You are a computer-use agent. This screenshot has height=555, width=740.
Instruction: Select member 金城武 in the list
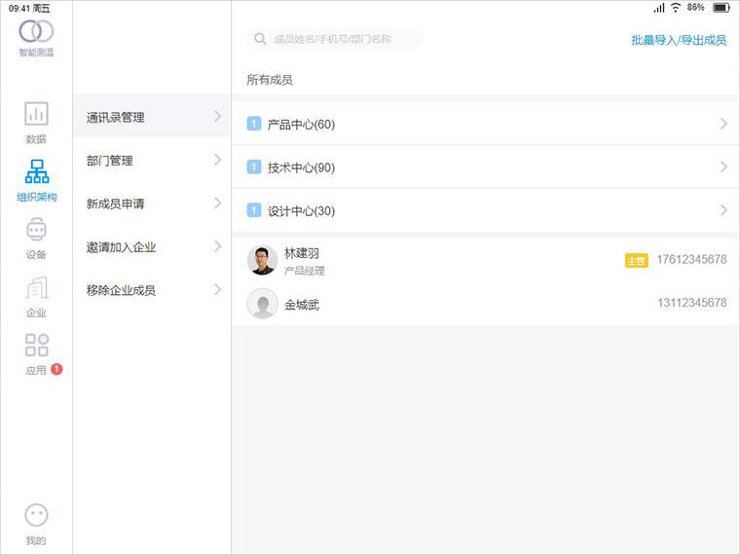pyautogui.click(x=302, y=305)
